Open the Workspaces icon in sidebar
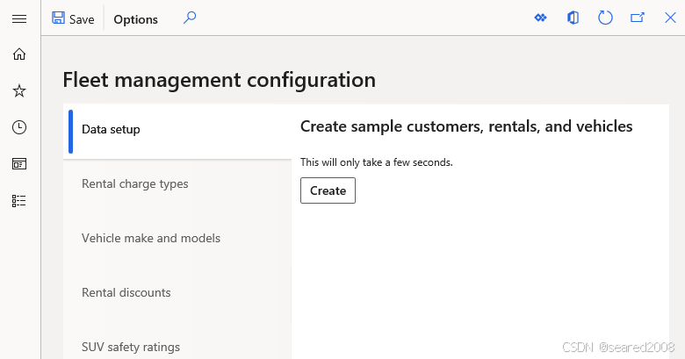The width and height of the screenshot is (685, 359). click(19, 163)
